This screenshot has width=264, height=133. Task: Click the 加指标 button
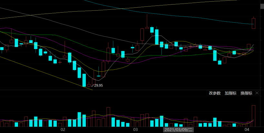230,93
